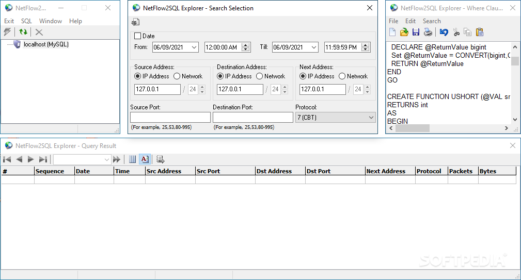
Task: Open the SQL menu
Action: pos(26,21)
